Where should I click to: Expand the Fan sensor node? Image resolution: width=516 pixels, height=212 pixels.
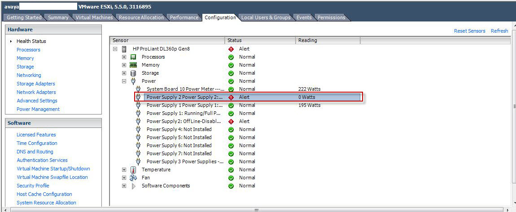(x=124, y=178)
